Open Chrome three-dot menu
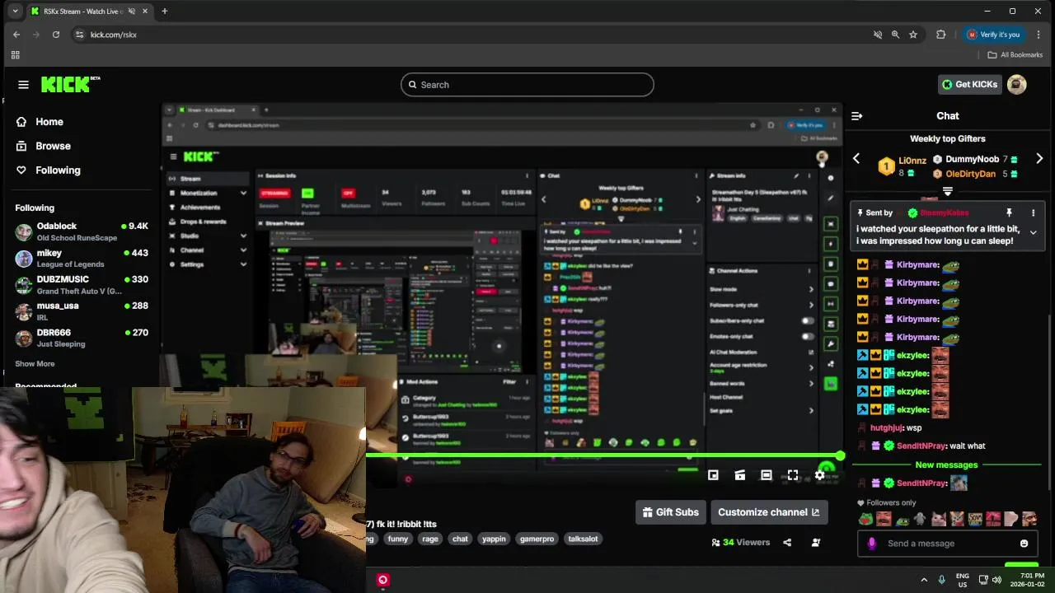The height and width of the screenshot is (593, 1055). [x=1037, y=35]
